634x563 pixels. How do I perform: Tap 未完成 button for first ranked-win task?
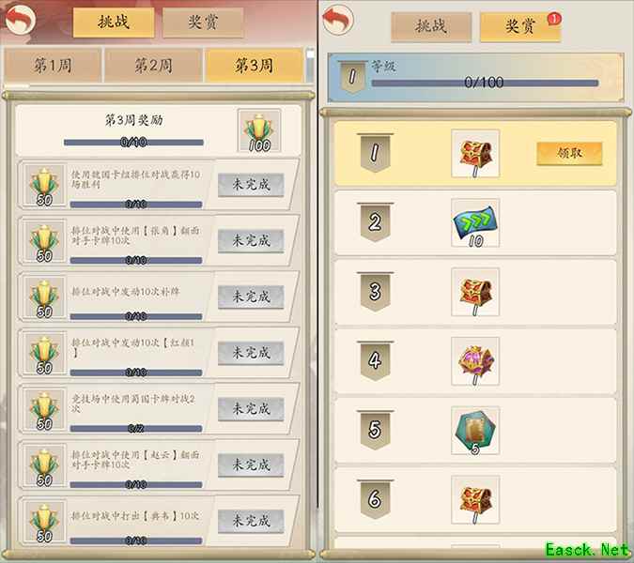tap(251, 185)
